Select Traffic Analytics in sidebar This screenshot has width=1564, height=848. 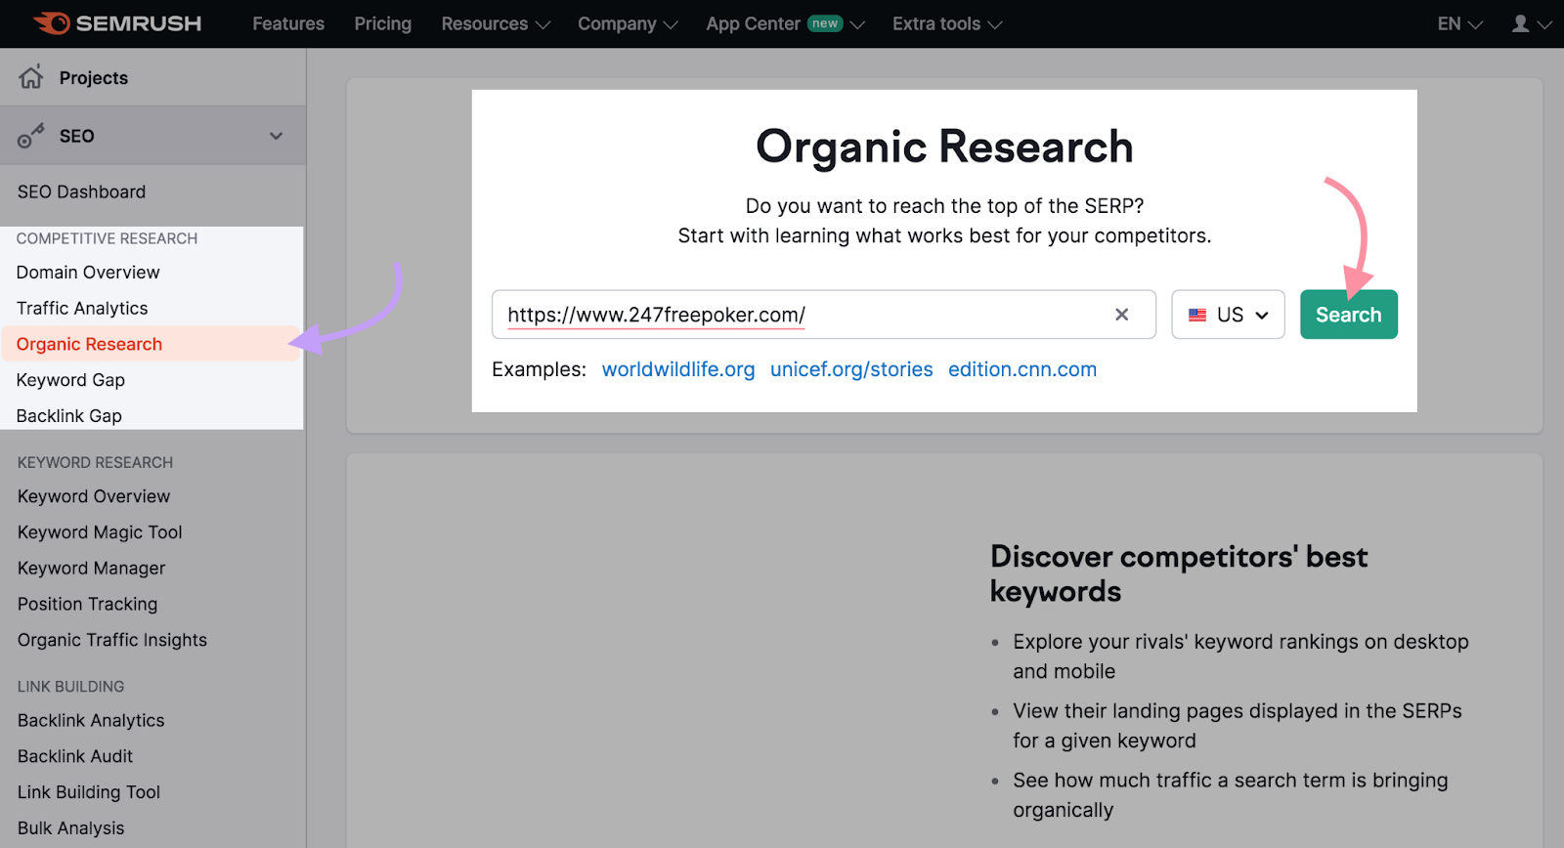[x=82, y=309]
